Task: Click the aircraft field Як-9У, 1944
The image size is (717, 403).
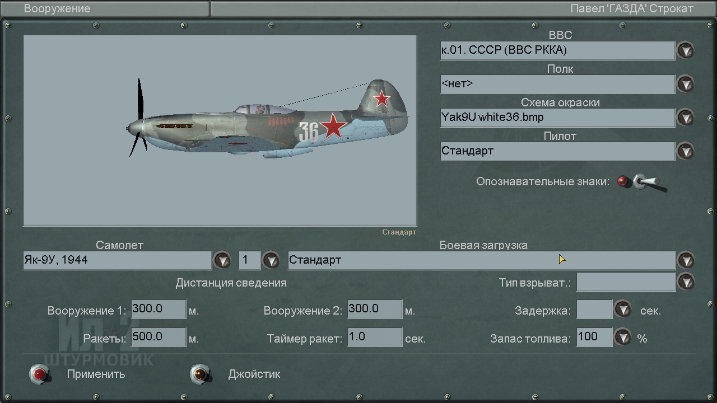Action: click(x=117, y=260)
